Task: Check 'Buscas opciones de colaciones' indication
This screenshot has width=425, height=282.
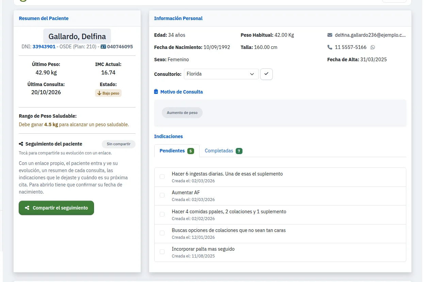Action: [162, 233]
